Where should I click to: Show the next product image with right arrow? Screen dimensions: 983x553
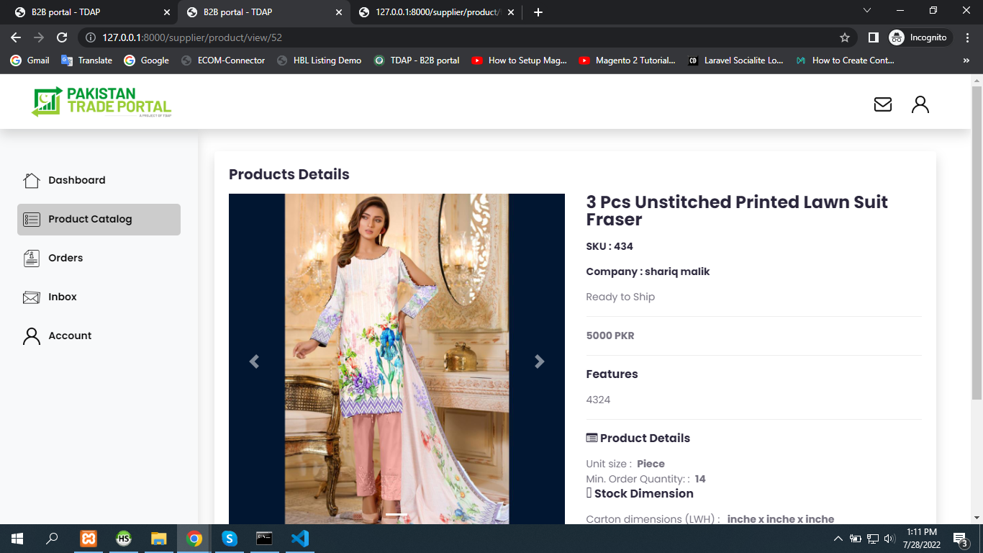point(539,361)
